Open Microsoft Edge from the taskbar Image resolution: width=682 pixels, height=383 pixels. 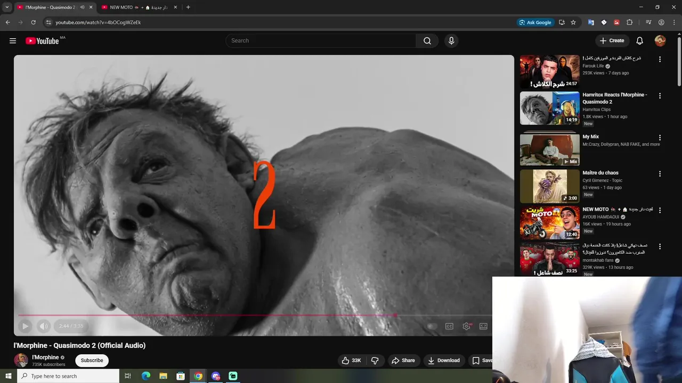pos(145,376)
